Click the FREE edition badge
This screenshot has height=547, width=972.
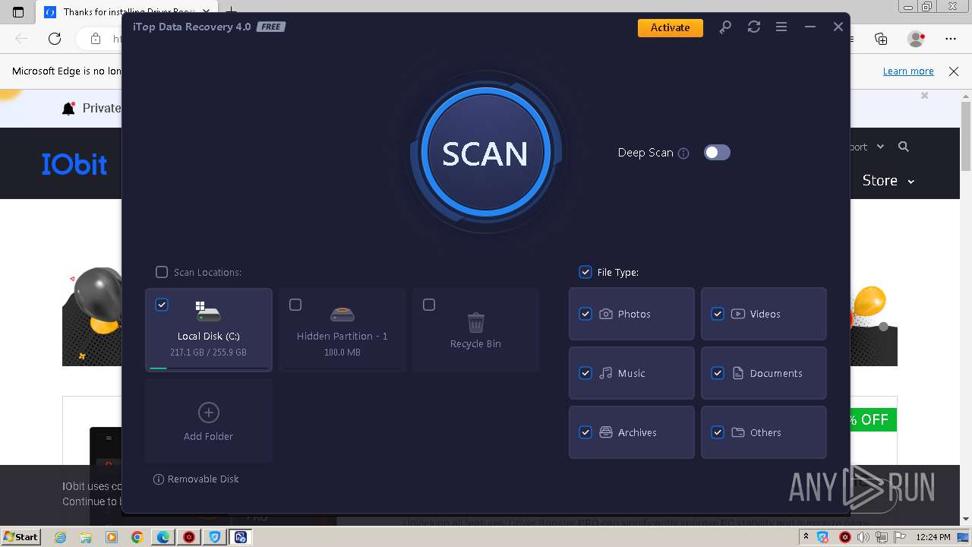click(x=271, y=27)
